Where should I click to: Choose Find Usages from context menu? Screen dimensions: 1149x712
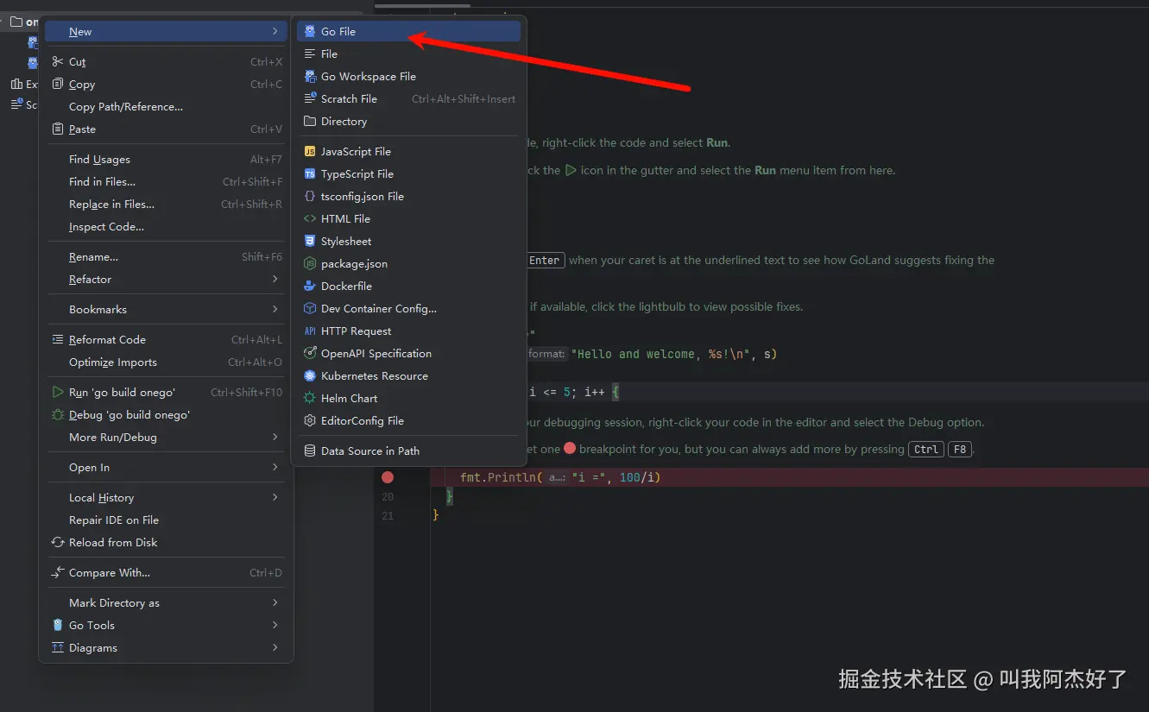point(167,159)
